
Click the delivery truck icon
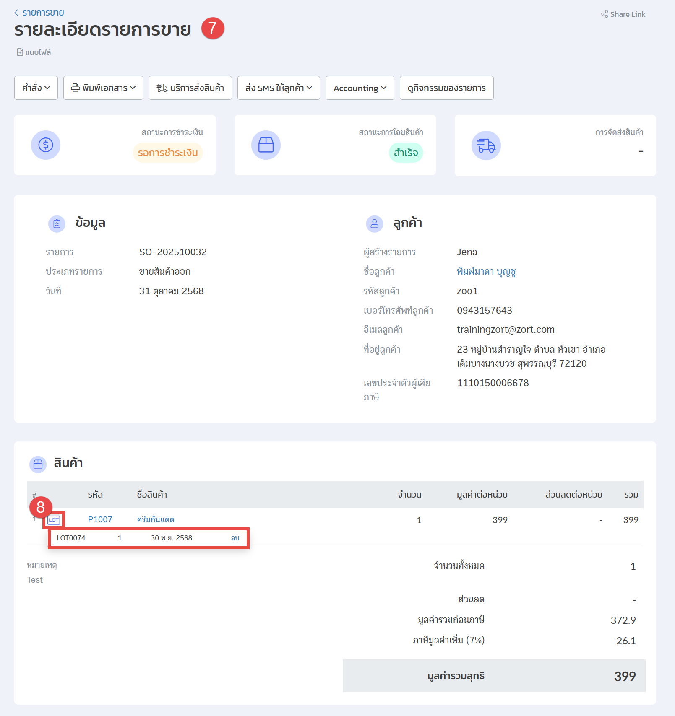click(x=486, y=145)
